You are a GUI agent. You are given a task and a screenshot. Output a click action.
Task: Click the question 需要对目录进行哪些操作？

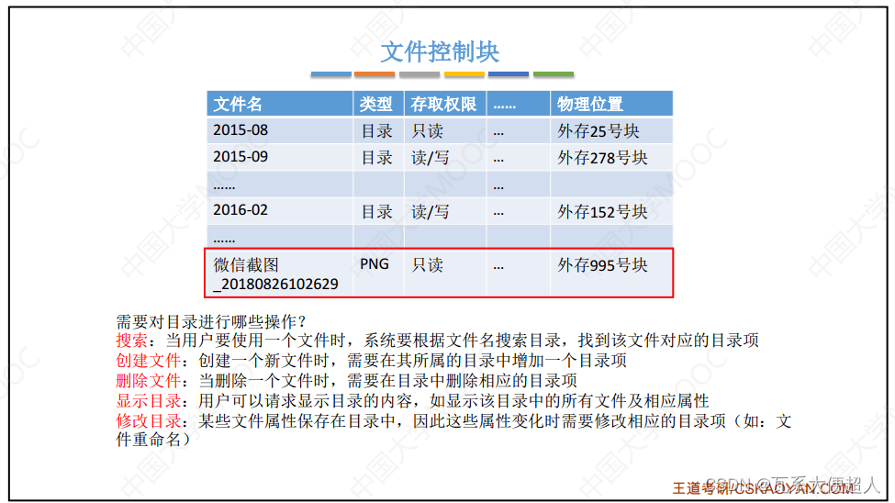point(211,321)
